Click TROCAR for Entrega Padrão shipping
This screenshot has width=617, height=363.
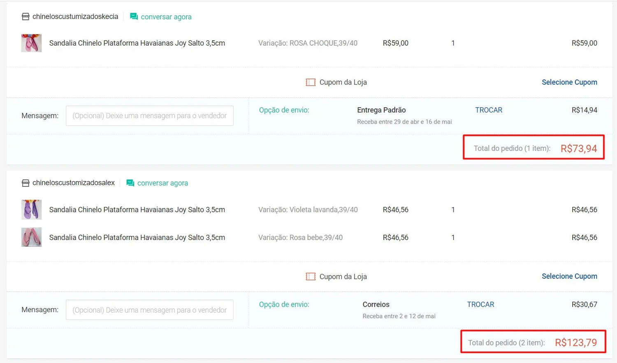click(x=488, y=110)
